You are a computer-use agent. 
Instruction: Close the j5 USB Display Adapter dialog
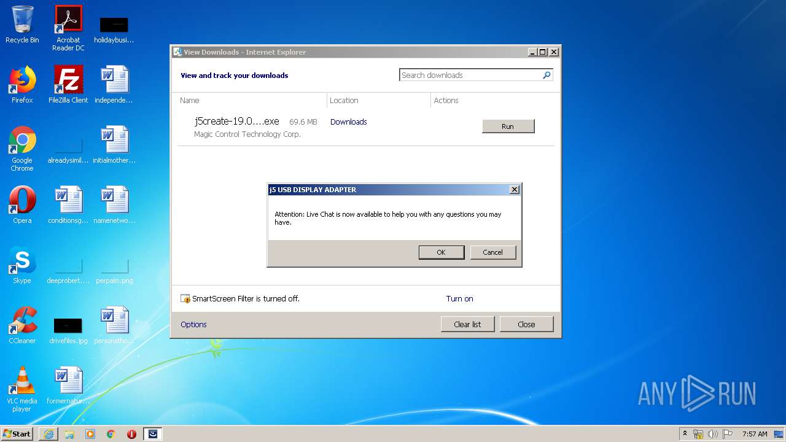515,190
